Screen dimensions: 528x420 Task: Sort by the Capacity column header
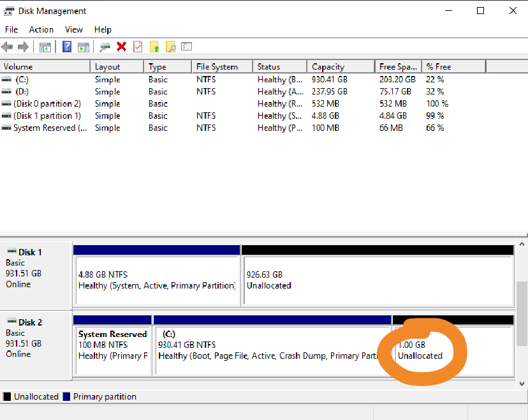341,67
